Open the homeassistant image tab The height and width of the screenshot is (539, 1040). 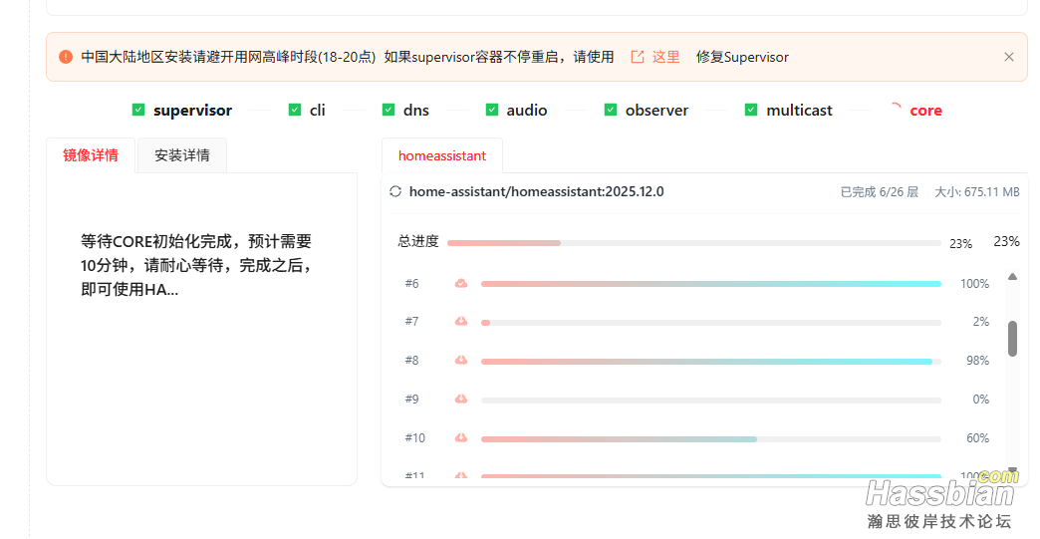coord(442,155)
